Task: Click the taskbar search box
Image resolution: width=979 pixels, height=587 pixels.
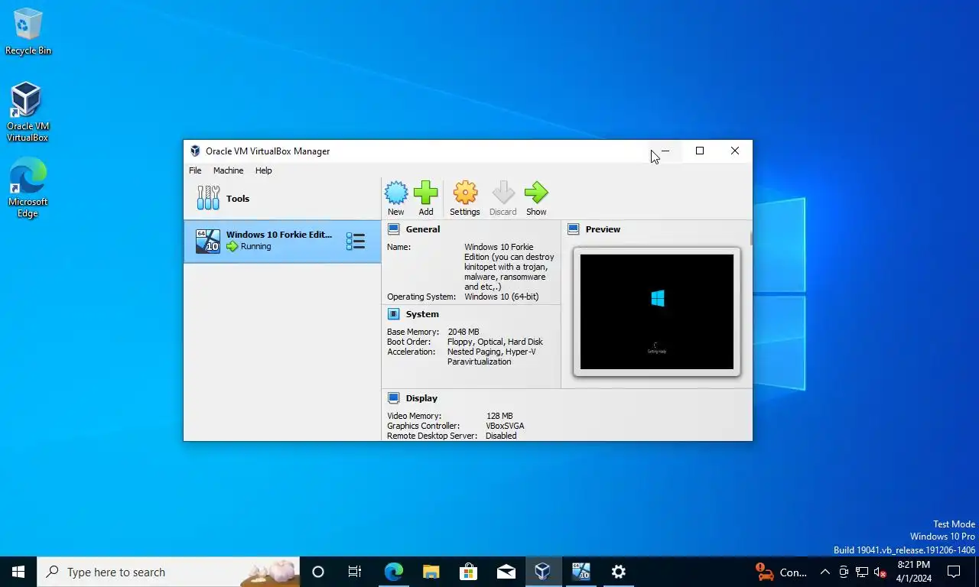Action: click(168, 572)
